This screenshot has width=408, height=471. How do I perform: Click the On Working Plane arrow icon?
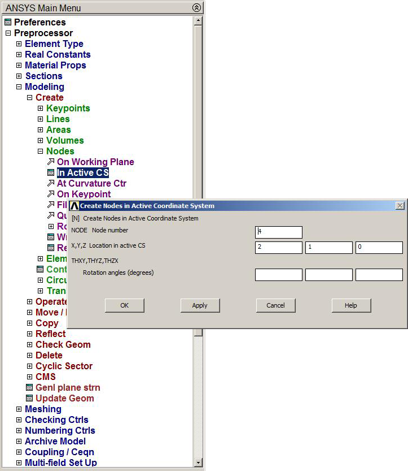pyautogui.click(x=51, y=162)
